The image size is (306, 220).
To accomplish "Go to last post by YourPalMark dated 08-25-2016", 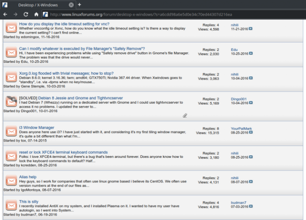I will pyautogui.click(x=251, y=132).
